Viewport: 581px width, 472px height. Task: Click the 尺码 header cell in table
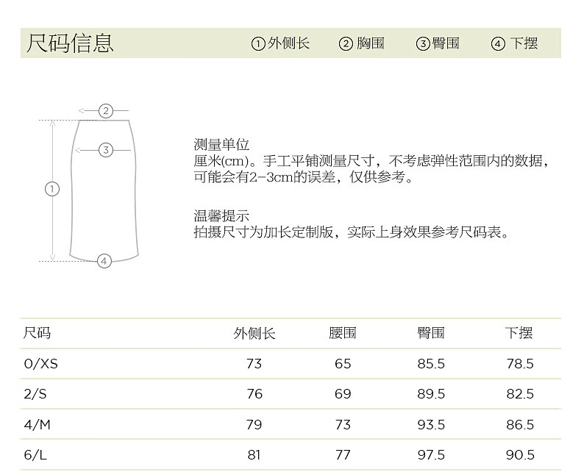[38, 333]
